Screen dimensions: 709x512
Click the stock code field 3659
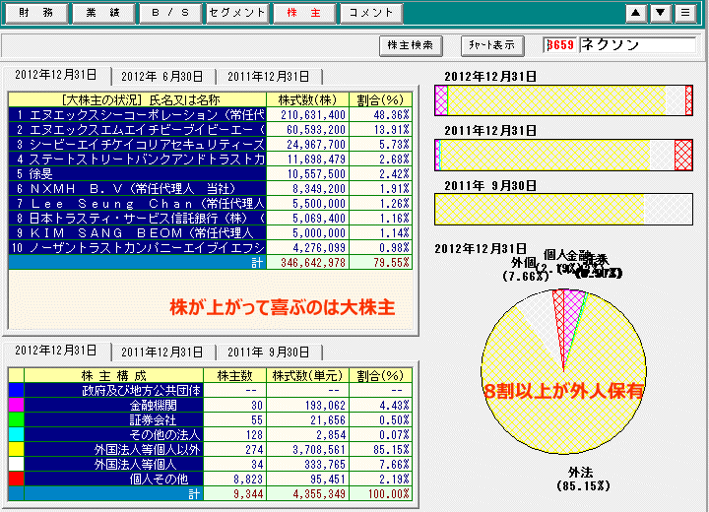coord(560,45)
